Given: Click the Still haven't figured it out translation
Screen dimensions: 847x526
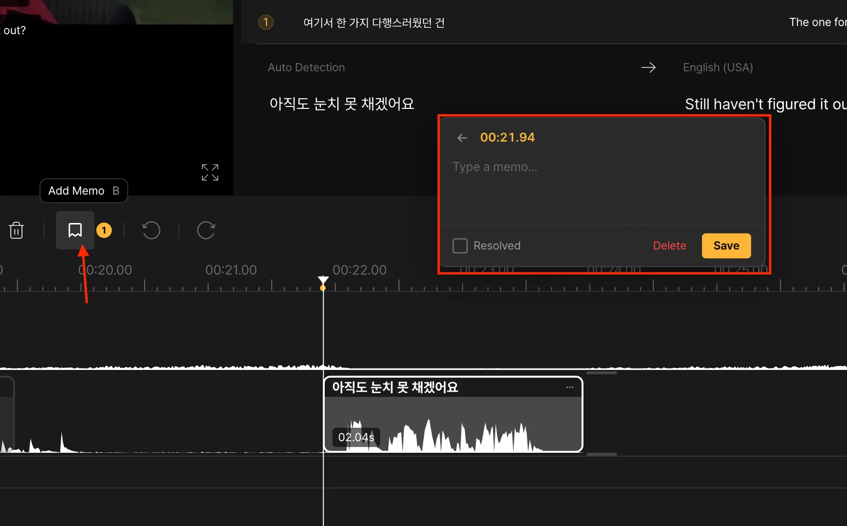Looking at the screenshot, I should pos(765,104).
